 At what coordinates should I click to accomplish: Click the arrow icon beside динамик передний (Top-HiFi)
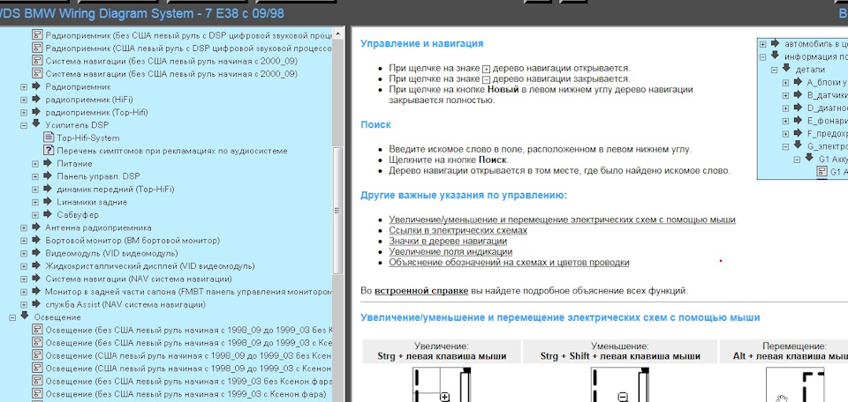click(48, 189)
